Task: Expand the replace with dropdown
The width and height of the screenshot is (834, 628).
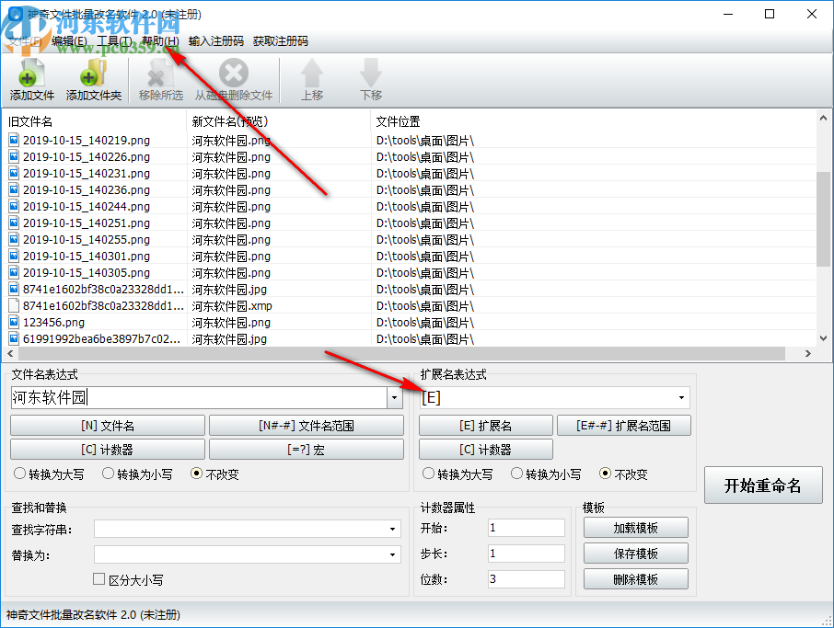Action: pos(392,554)
